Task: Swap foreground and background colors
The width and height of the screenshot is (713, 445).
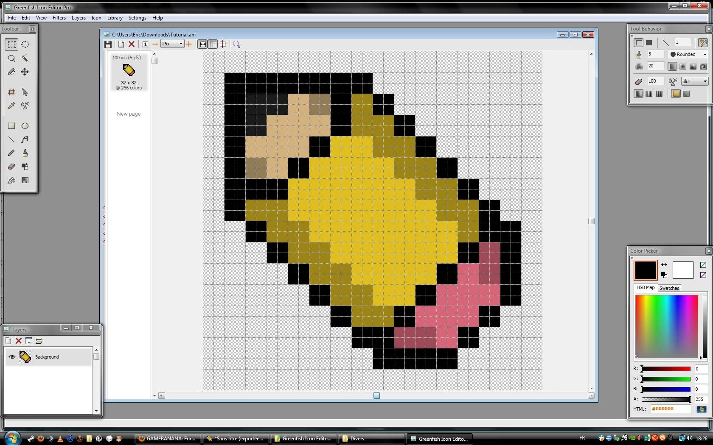Action: (x=664, y=265)
